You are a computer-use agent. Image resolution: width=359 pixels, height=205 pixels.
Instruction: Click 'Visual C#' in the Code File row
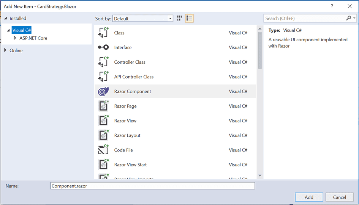coord(238,150)
